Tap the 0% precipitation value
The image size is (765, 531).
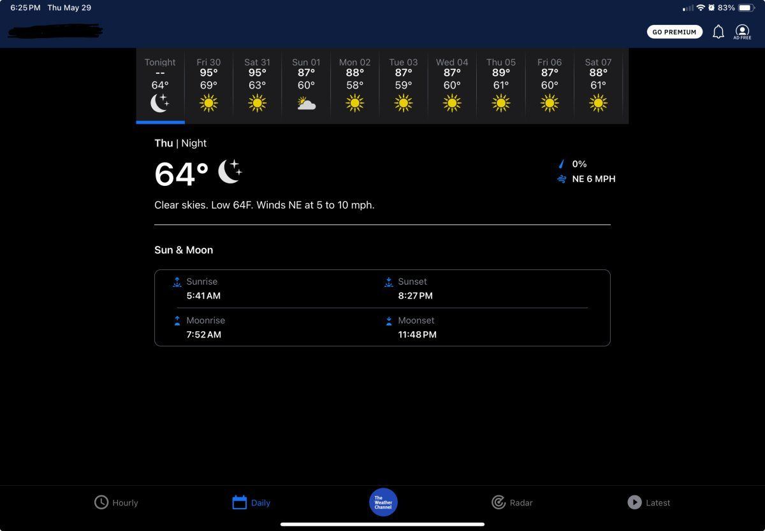(x=579, y=164)
